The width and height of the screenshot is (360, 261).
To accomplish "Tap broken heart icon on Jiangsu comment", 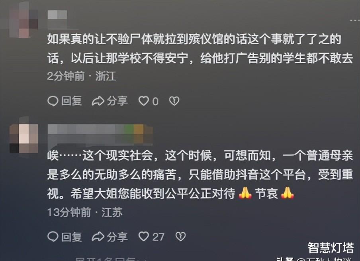I will [180, 237].
